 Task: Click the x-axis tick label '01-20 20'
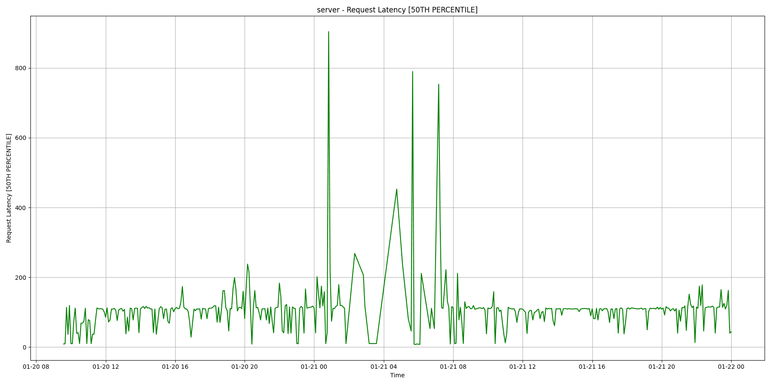pos(245,367)
